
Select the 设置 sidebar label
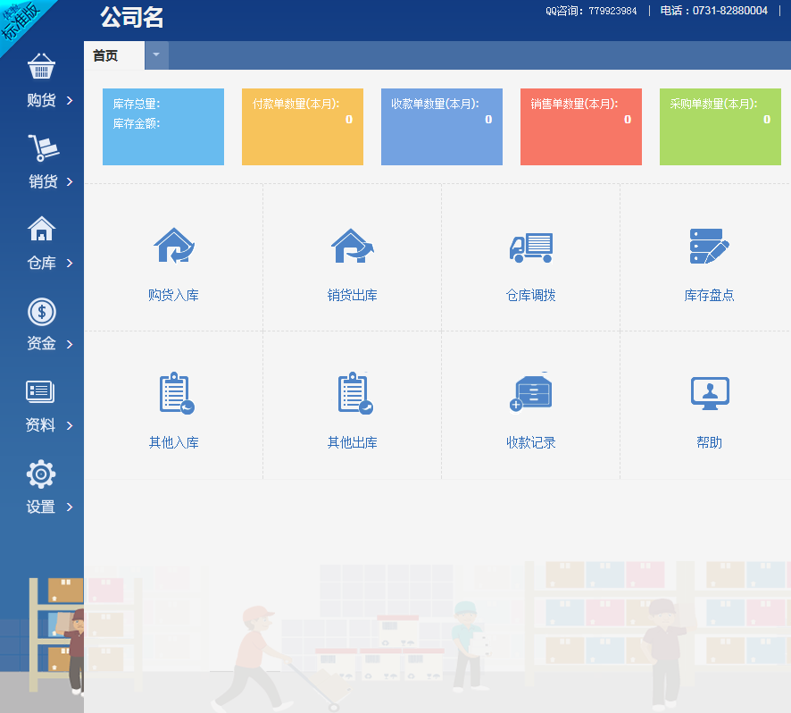40,507
